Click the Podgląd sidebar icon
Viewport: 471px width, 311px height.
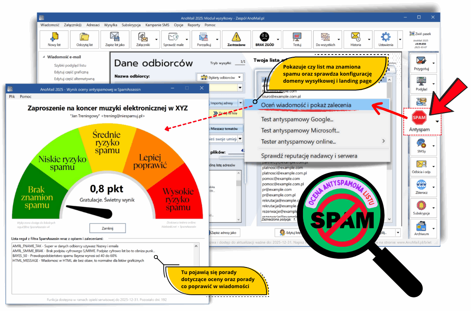421,84
